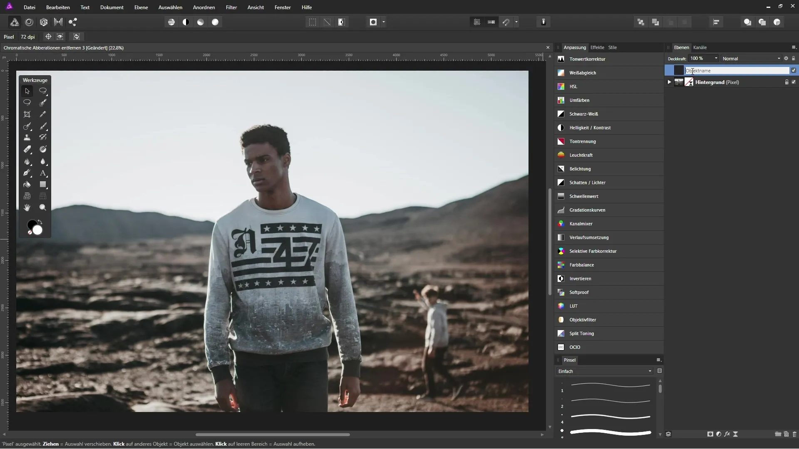Select the Pen tool
This screenshot has height=449, width=799.
click(27, 173)
